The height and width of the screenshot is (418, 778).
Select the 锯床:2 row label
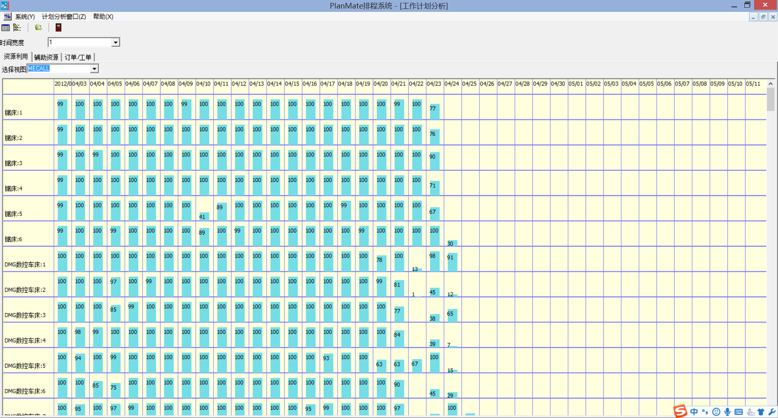tap(14, 138)
